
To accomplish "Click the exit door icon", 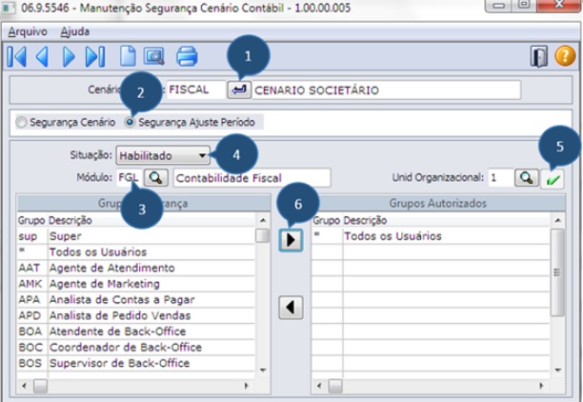I will tap(539, 56).
